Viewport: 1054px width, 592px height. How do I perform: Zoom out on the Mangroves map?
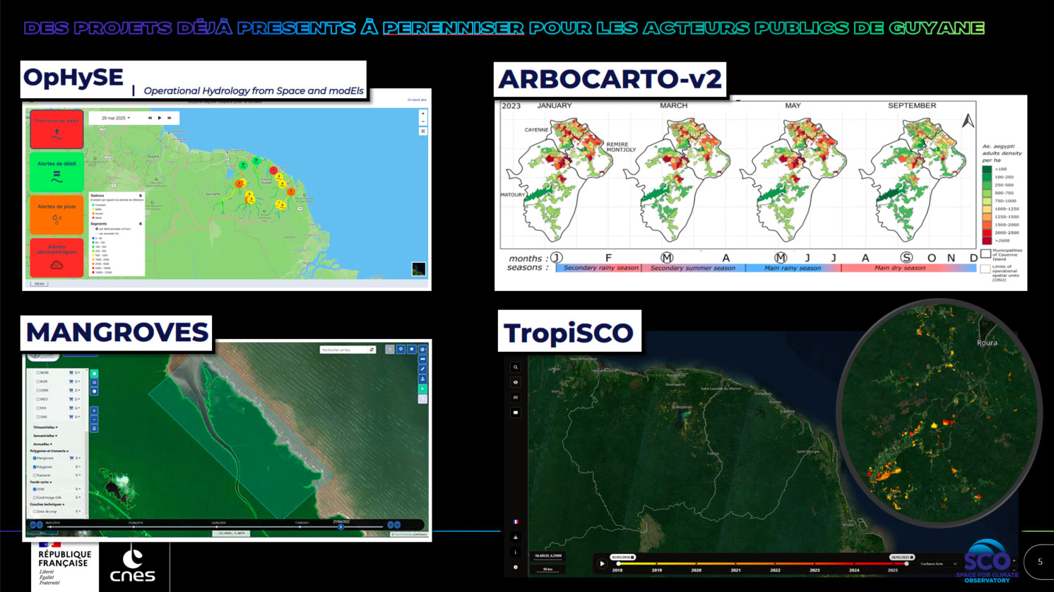[94, 420]
